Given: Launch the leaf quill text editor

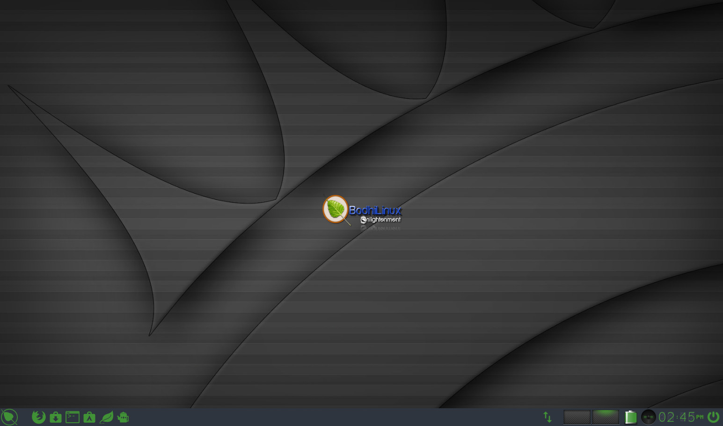Looking at the screenshot, I should coord(107,417).
